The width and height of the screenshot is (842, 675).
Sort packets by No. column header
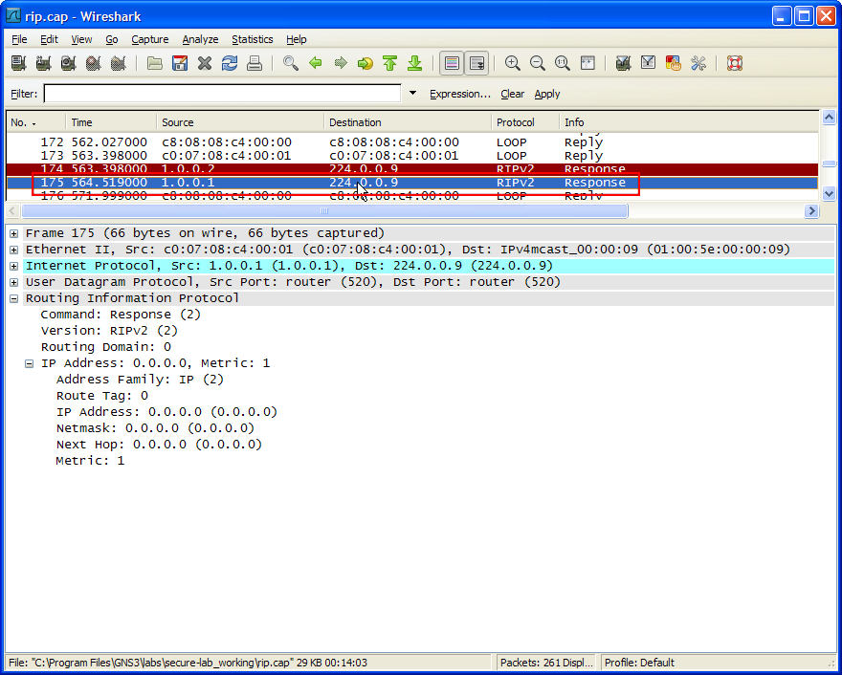click(x=35, y=122)
